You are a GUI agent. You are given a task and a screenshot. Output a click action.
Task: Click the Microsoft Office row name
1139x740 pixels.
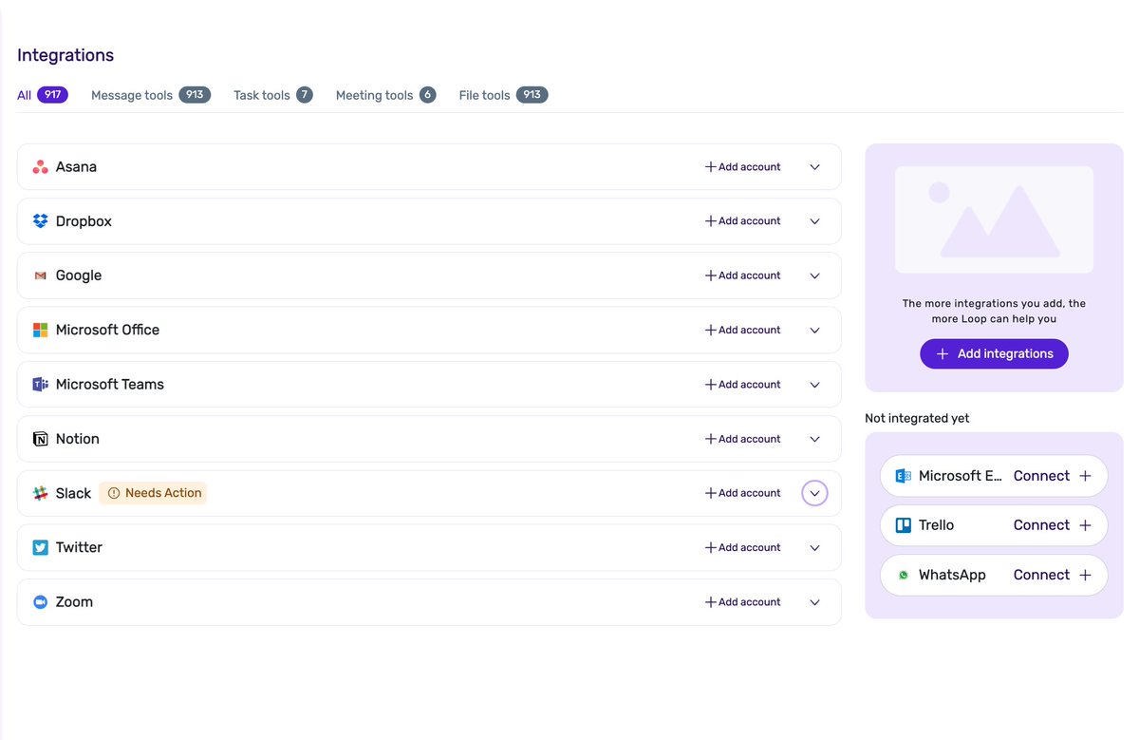(x=107, y=330)
